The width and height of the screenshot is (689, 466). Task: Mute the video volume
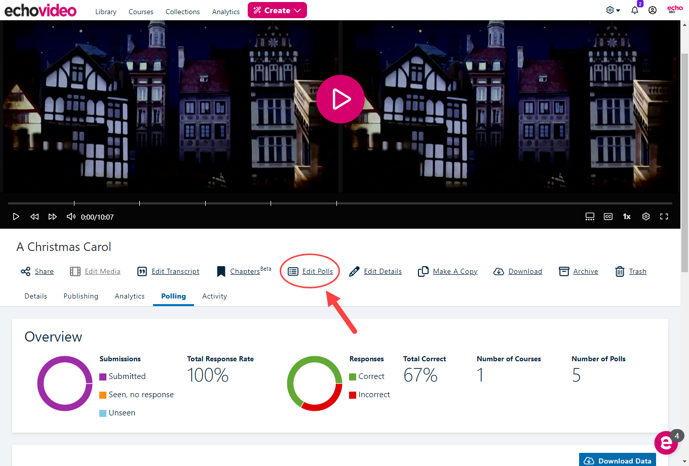(71, 217)
